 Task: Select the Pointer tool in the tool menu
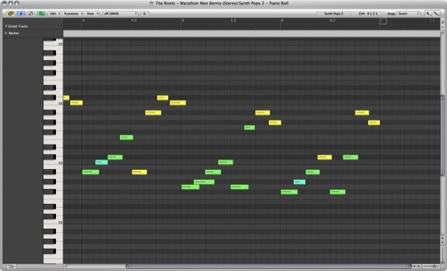pos(428,13)
